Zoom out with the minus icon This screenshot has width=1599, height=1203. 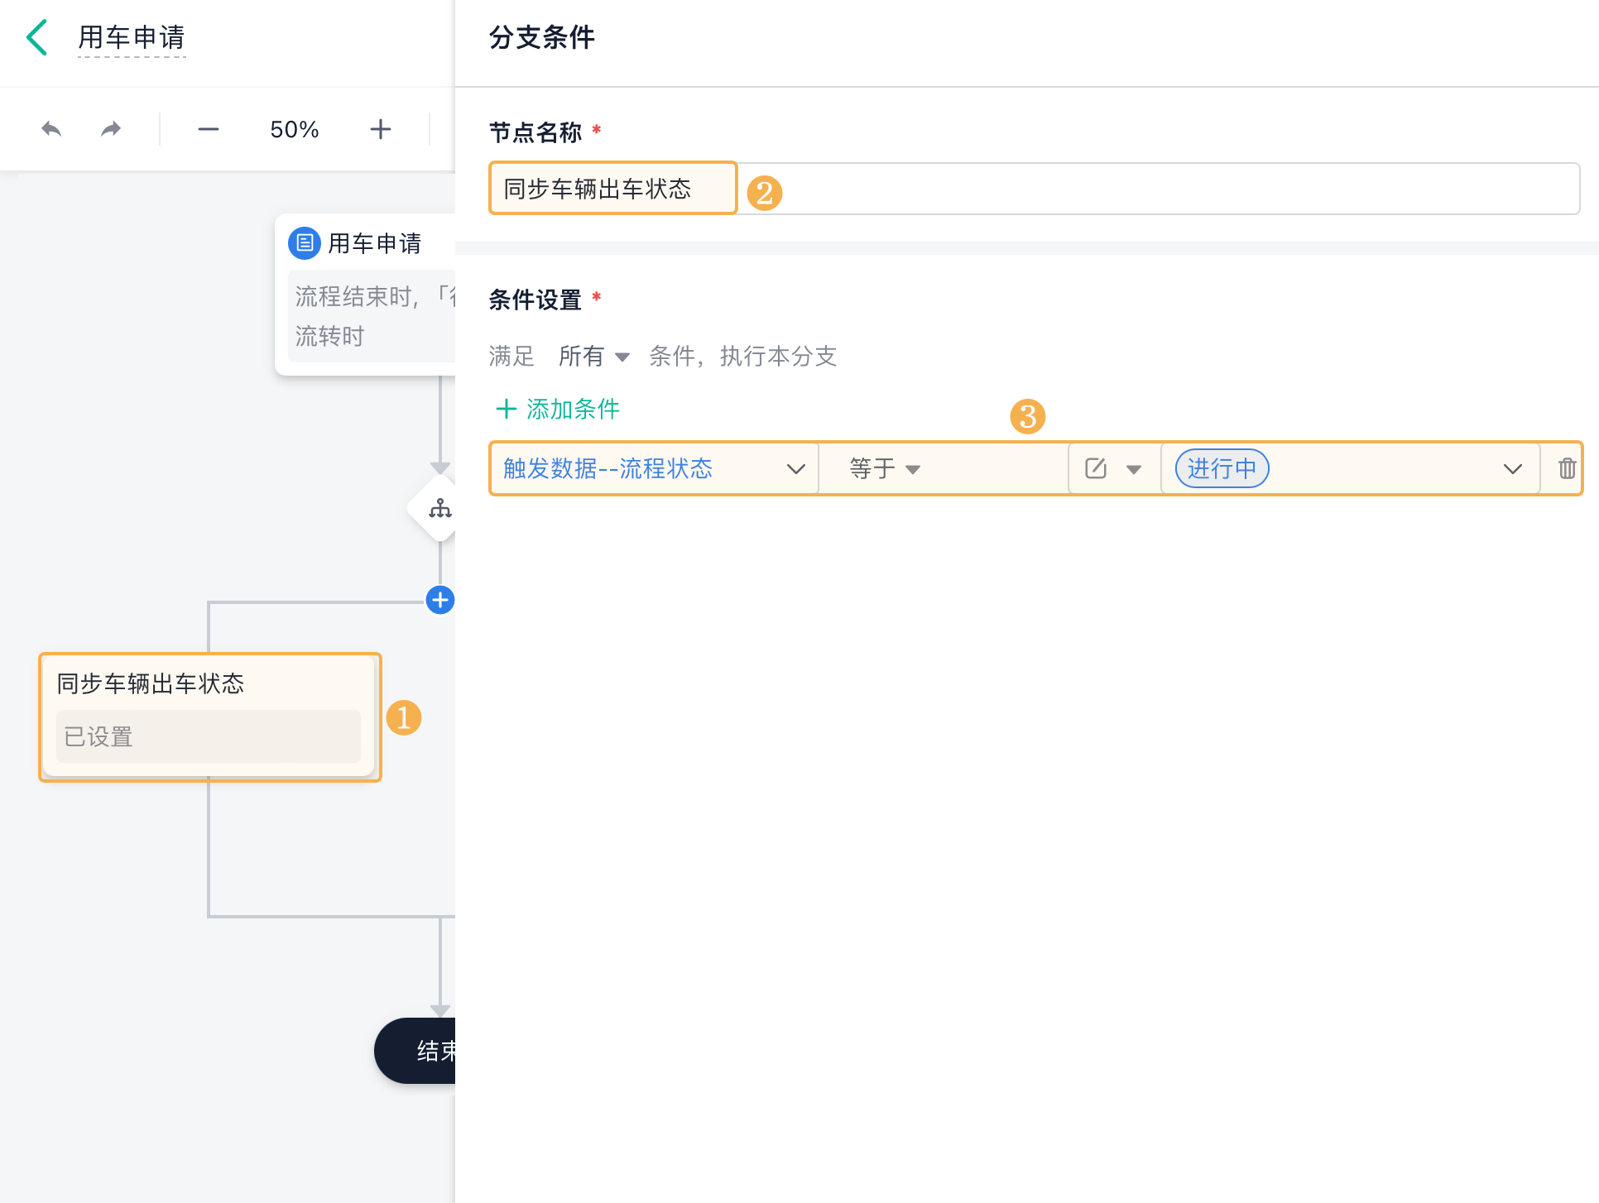pos(209,129)
